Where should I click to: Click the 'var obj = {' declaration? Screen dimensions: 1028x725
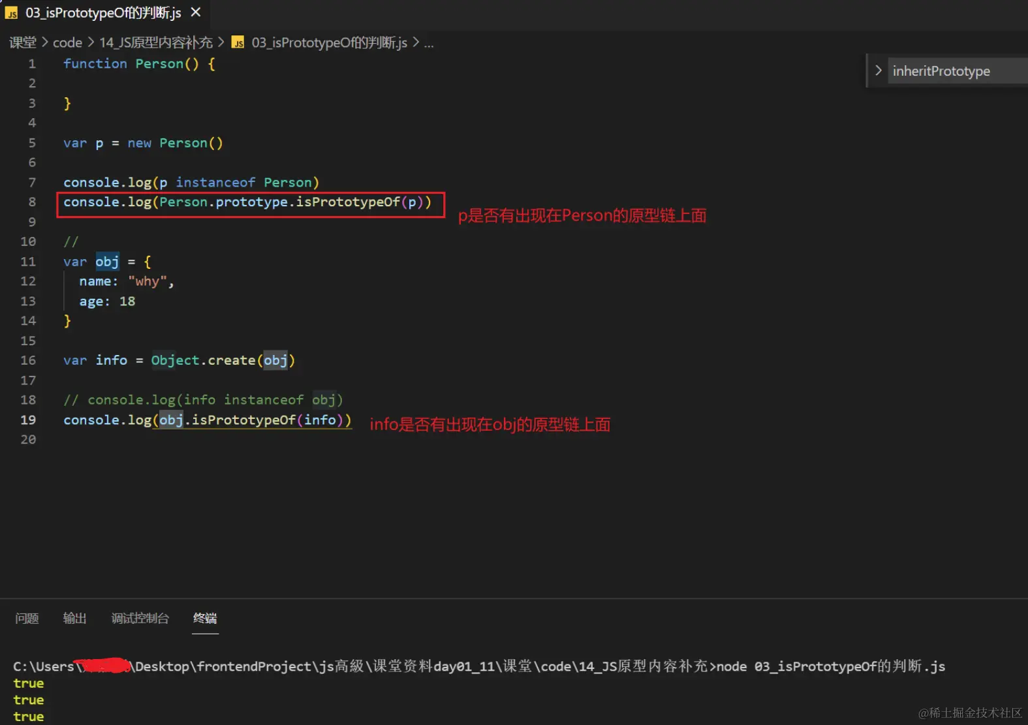107,262
